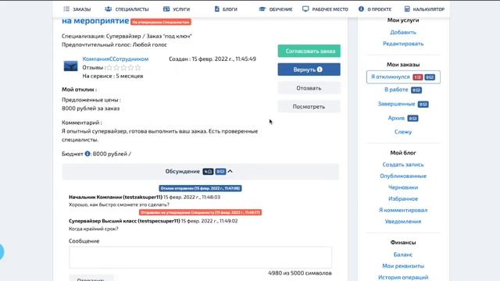The width and height of the screenshot is (500, 281).
Task: Open История операций link
Action: point(403,278)
